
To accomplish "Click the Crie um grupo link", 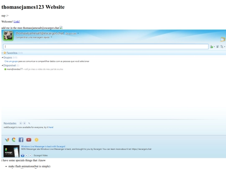I will [11, 61].
